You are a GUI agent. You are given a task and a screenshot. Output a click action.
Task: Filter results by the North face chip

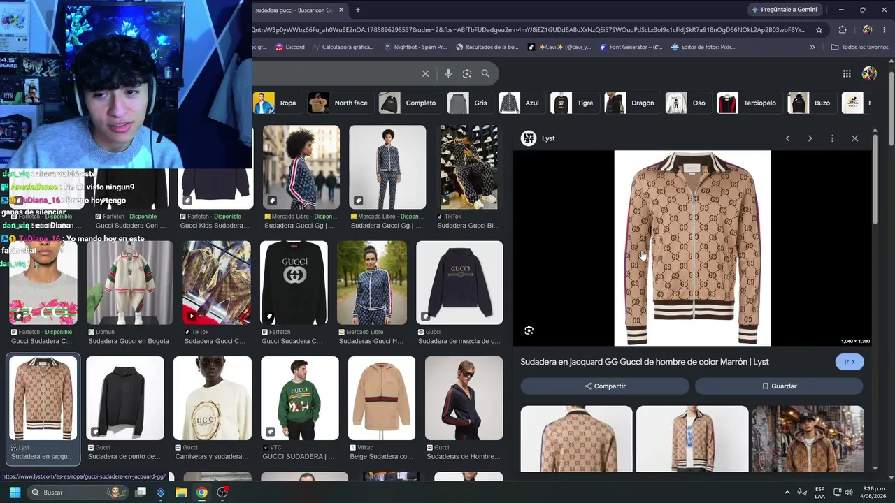point(340,103)
